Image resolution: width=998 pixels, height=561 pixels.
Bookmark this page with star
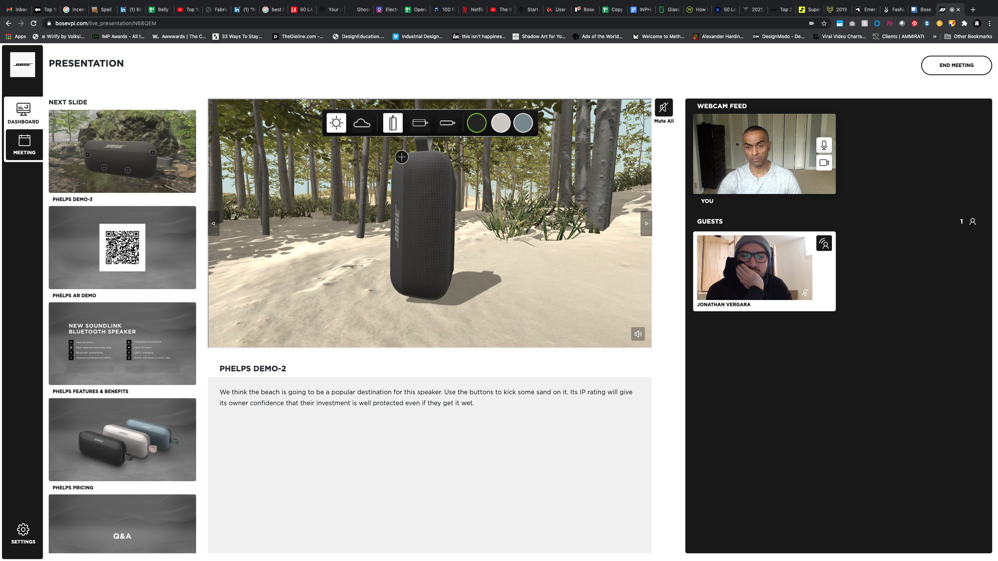[x=824, y=24]
